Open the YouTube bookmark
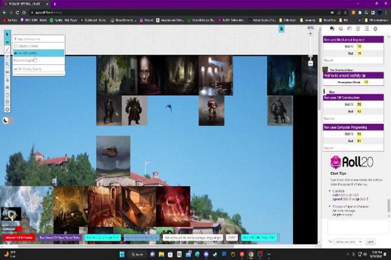This screenshot has height=260, width=391. click(10, 20)
